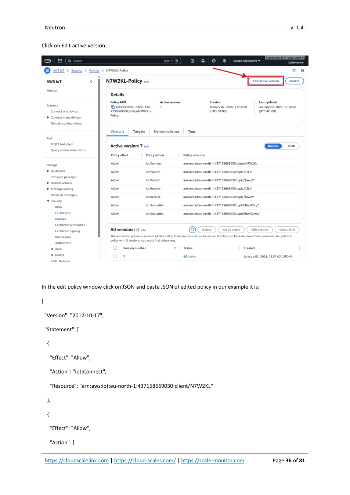Click the clock icon below the account bar
Image resolution: width=350 pixels, height=495 pixels.
coord(303,71)
